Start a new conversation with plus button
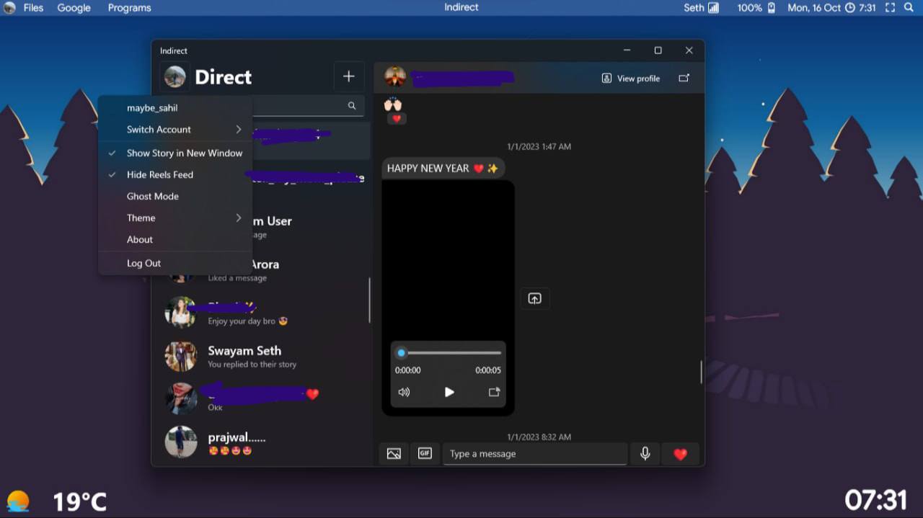The width and height of the screenshot is (923, 518). click(348, 76)
